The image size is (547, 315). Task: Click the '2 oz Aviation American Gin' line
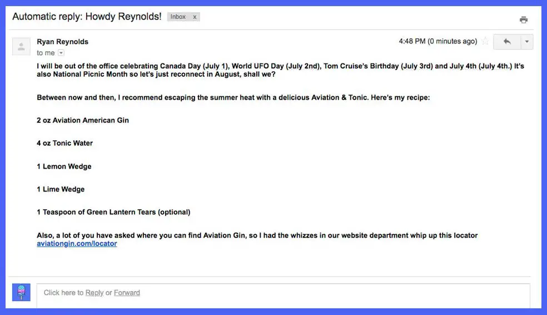(83, 120)
